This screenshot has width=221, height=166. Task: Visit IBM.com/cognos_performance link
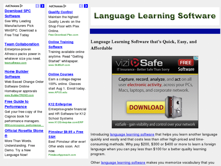[x=24, y=125]
